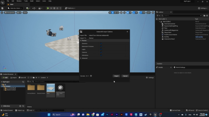209x117 pixels.
Task: Click the Stop playback button
Action: coord(54,8)
